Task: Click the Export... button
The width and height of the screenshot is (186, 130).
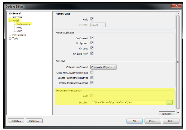Action: pyautogui.click(x=16, y=121)
